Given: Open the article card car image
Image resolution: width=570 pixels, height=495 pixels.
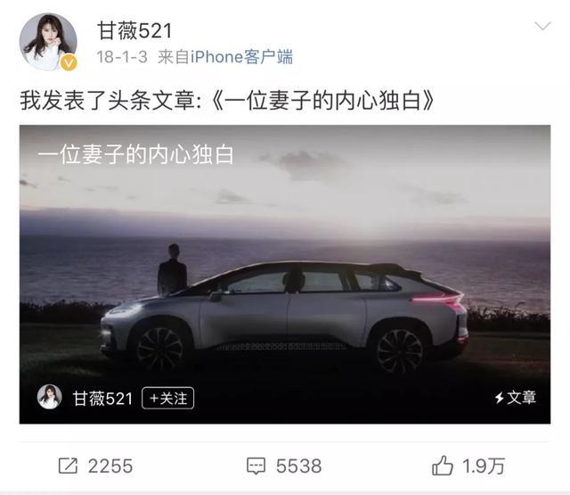Looking at the screenshot, I should (x=285, y=274).
